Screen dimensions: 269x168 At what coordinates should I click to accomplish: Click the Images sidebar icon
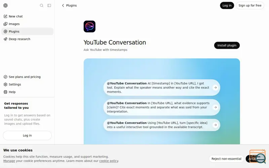coord(5,24)
